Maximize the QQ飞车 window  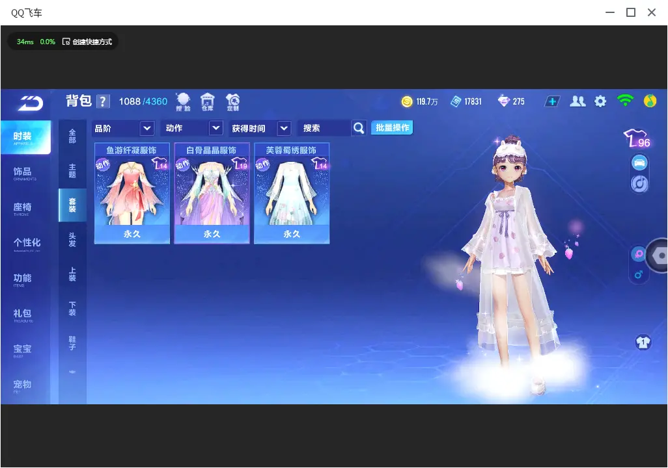click(x=631, y=12)
